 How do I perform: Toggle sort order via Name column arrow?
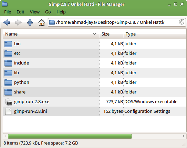click(95, 34)
